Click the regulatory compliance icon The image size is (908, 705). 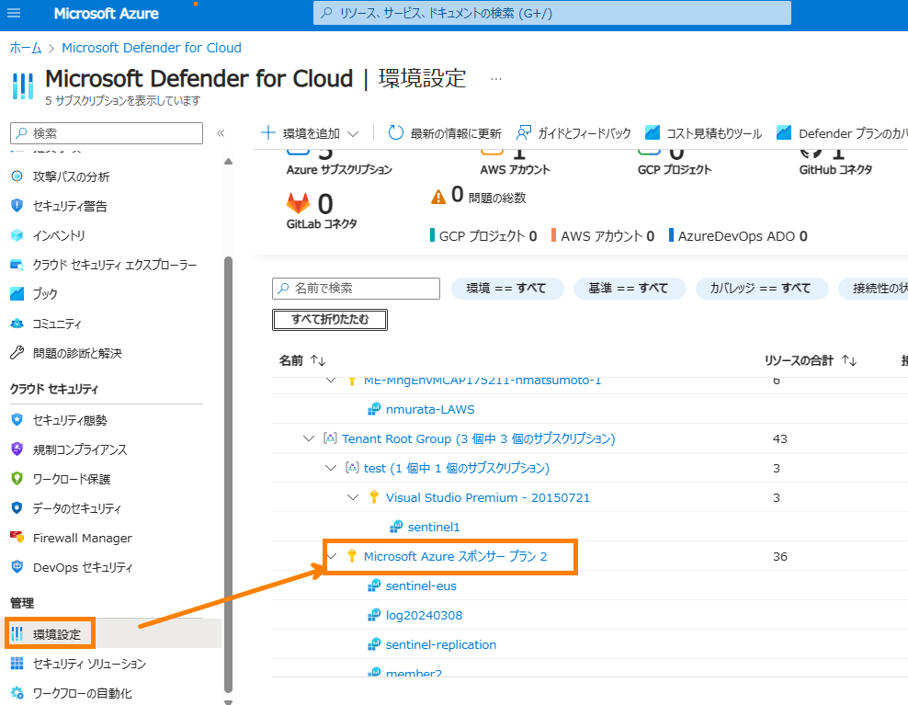pos(17,449)
